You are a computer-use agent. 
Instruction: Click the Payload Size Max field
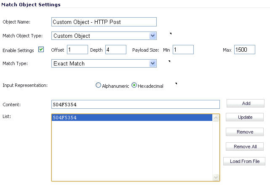245,50
